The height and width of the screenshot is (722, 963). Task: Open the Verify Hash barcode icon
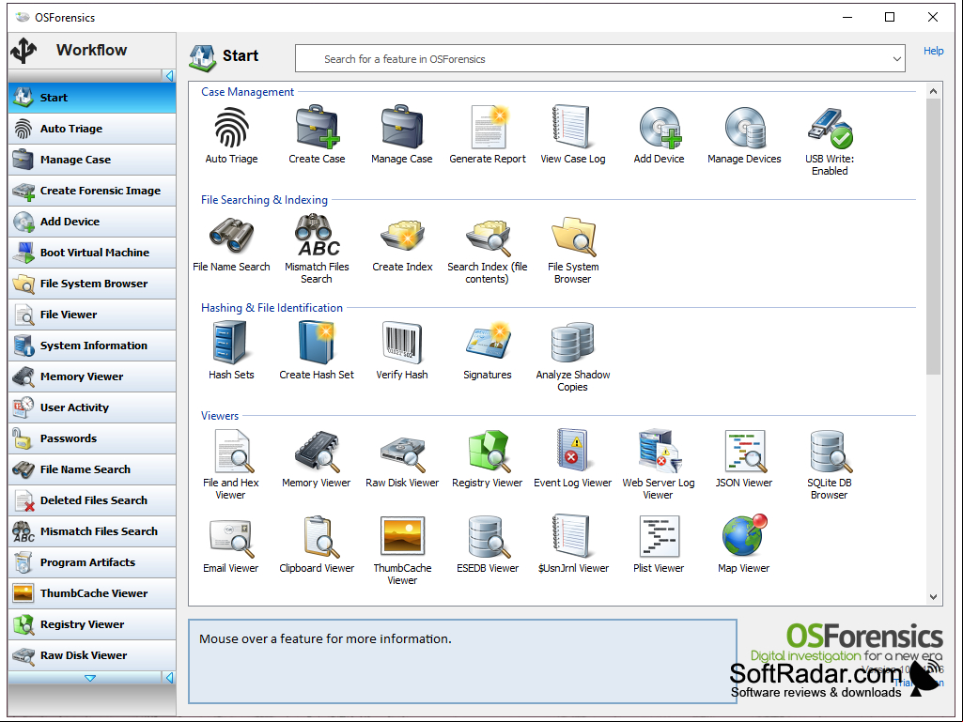point(402,351)
